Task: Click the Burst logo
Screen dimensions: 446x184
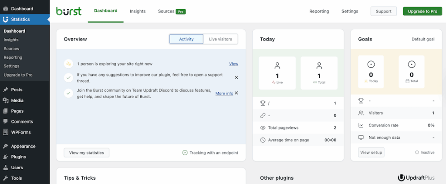Action: 68,11
